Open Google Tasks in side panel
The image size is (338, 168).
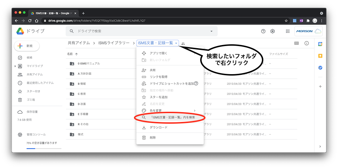320,67
